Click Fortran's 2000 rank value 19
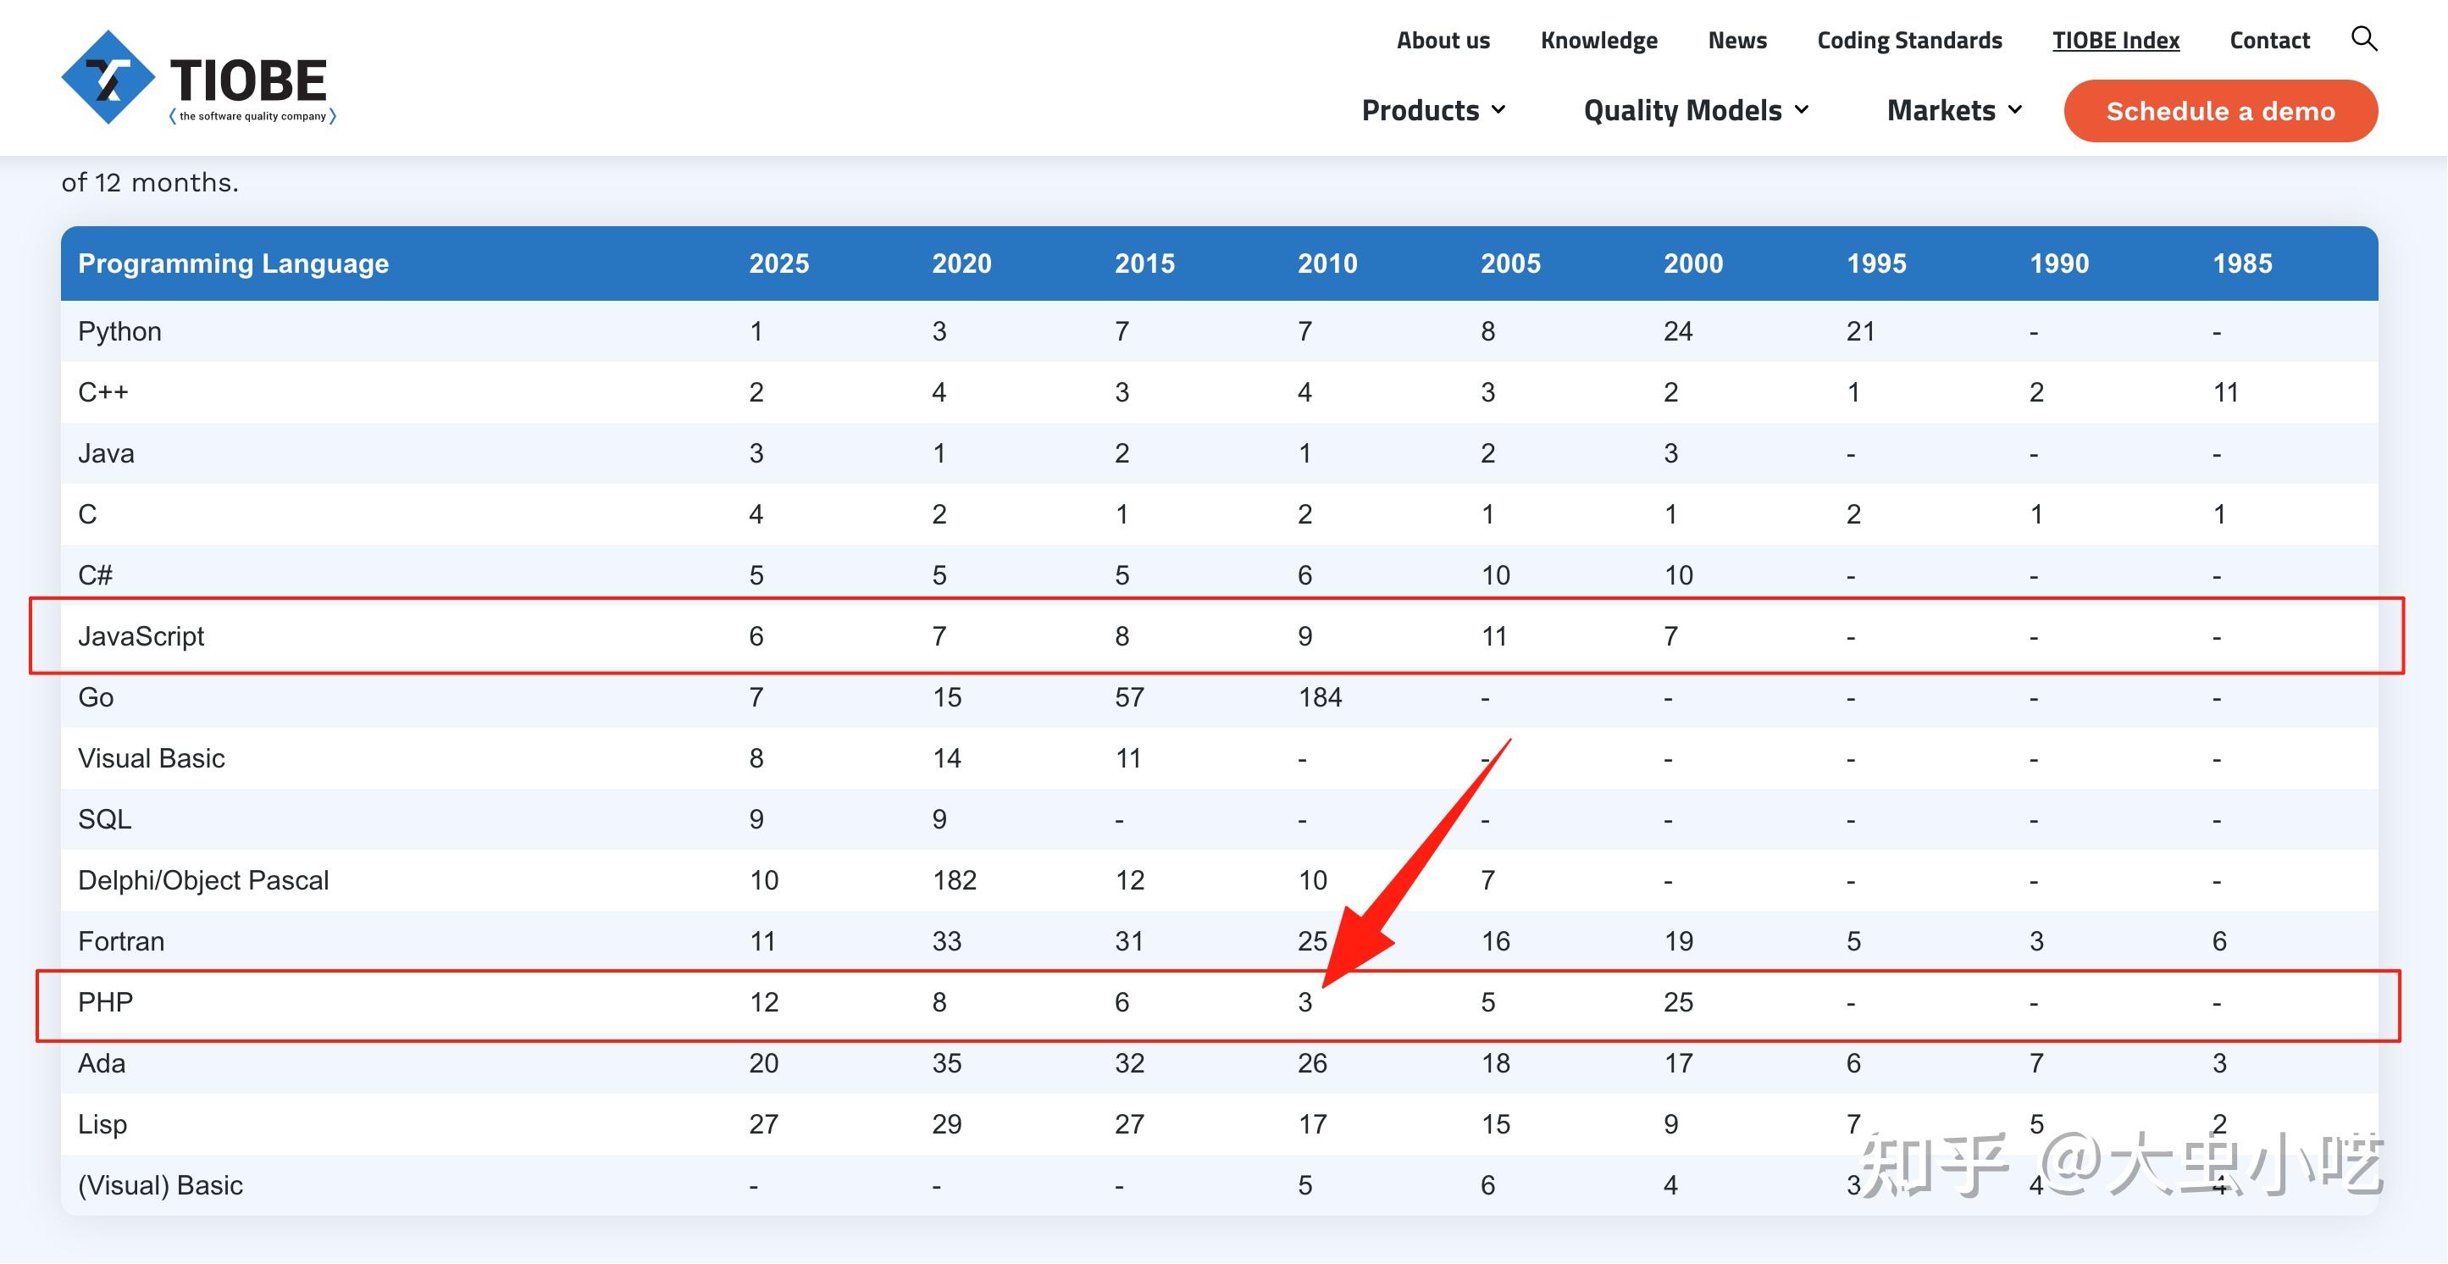 tap(1678, 941)
